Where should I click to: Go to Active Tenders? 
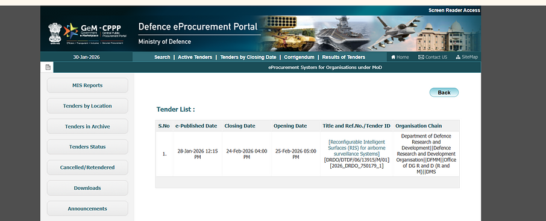(195, 57)
